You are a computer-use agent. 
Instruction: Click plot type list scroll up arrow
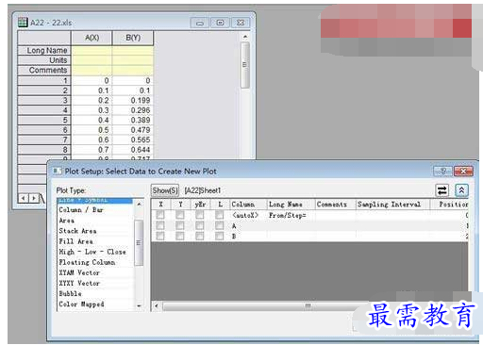click(x=139, y=205)
